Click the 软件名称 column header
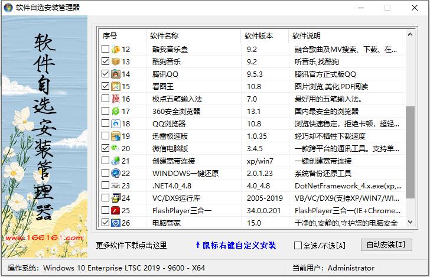Screen dimensions: 430x277 point(193,35)
